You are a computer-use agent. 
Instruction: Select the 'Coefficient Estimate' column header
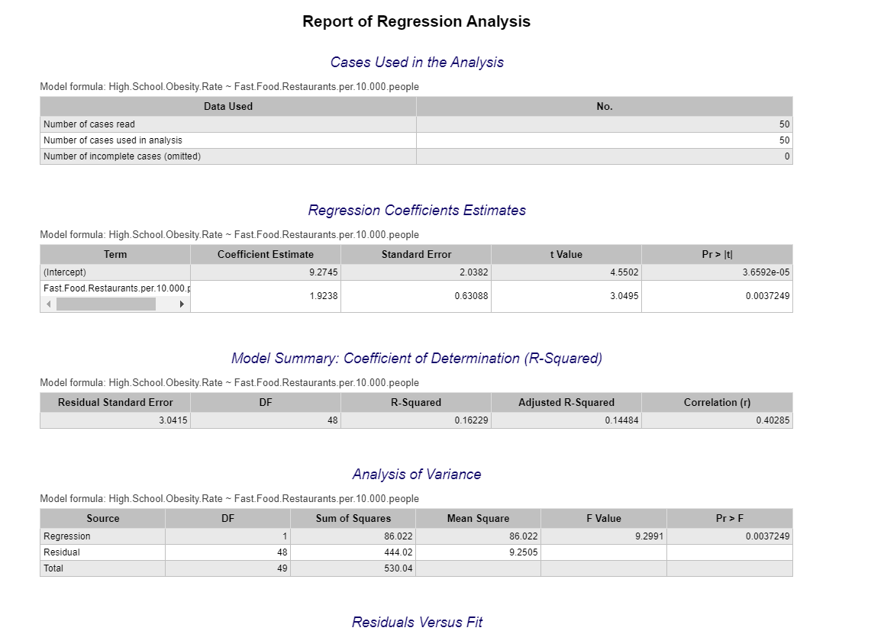click(265, 254)
